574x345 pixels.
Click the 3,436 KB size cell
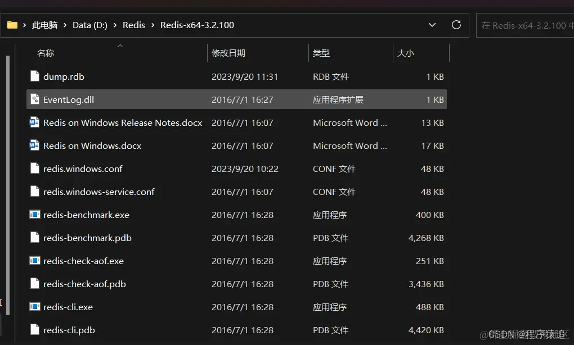[x=426, y=284]
